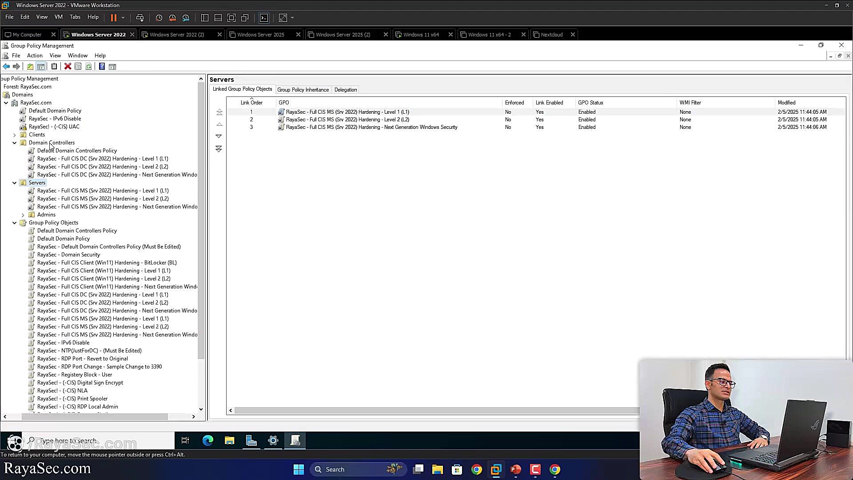Toggle Show/Hide Console Tree toolbar icon
The width and height of the screenshot is (853, 480).
click(41, 67)
